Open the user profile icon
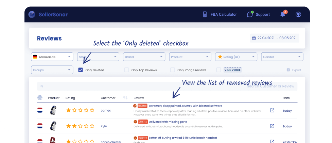332x143 pixels. tap(298, 14)
